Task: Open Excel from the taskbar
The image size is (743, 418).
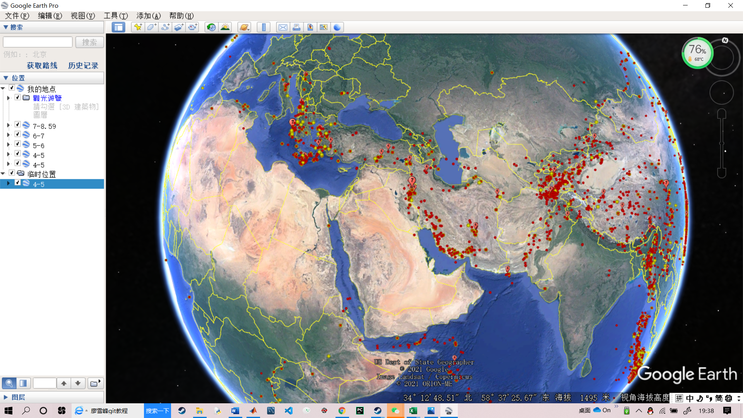Action: click(413, 411)
